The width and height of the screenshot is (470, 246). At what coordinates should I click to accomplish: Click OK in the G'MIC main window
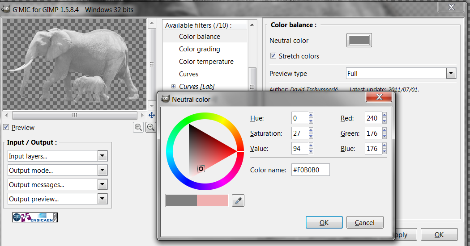tap(439, 235)
